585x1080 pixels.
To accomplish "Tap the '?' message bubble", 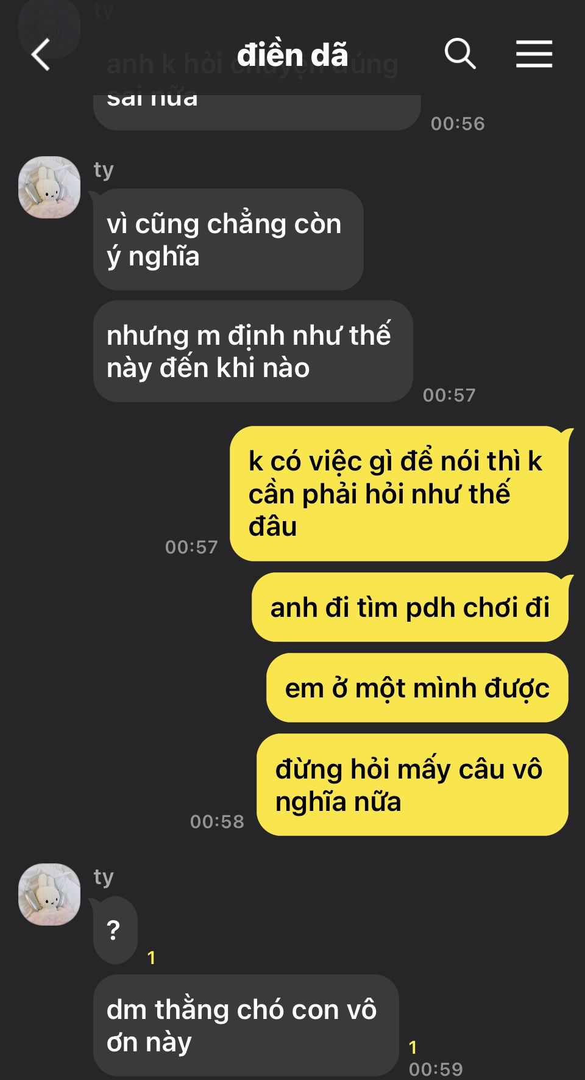I will pos(115,930).
